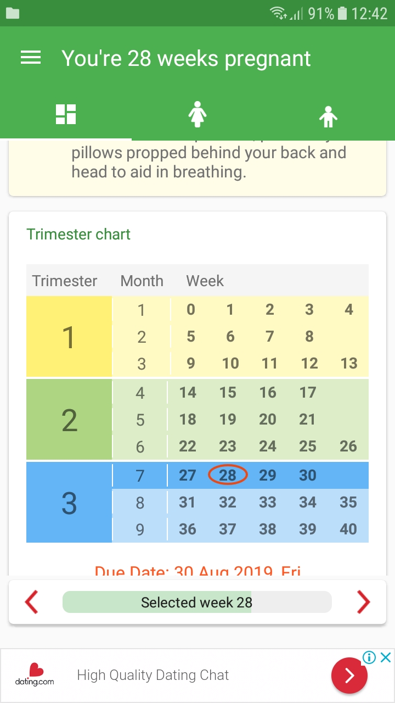Click the High Quality Dating Chat link

pos(153,675)
